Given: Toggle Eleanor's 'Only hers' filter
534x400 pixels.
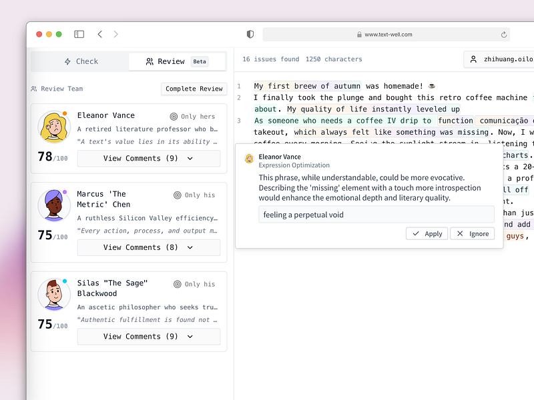Looking at the screenshot, I should tap(192, 117).
